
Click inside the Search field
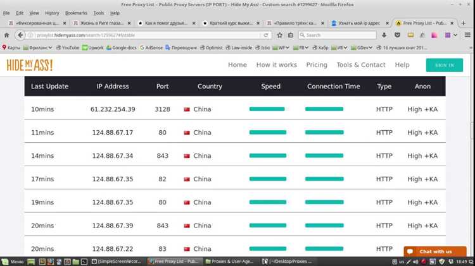(337, 35)
